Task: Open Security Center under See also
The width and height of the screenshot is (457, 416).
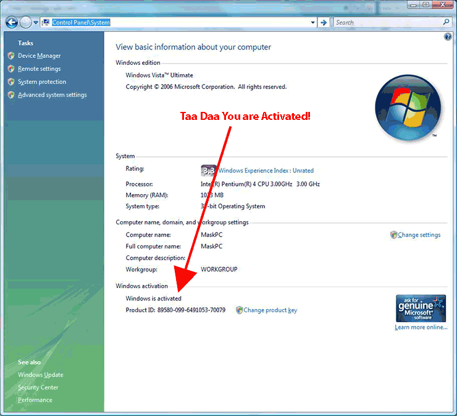Action: tap(38, 388)
